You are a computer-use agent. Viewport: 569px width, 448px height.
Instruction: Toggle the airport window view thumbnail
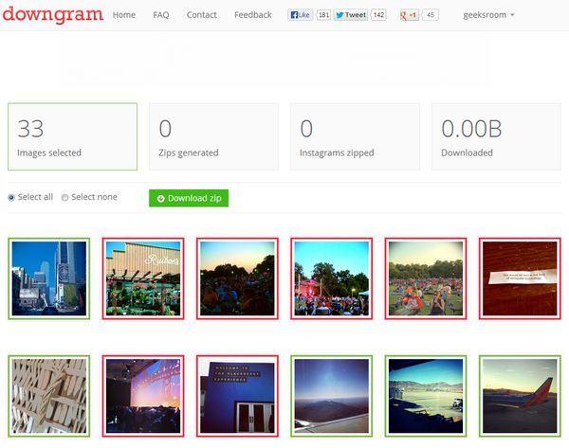tap(426, 396)
